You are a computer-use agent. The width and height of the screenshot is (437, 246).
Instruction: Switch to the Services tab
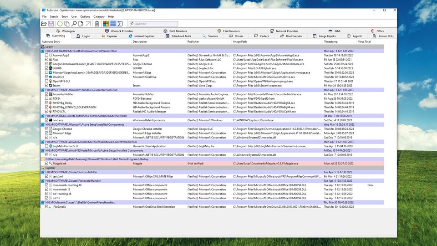(x=210, y=36)
